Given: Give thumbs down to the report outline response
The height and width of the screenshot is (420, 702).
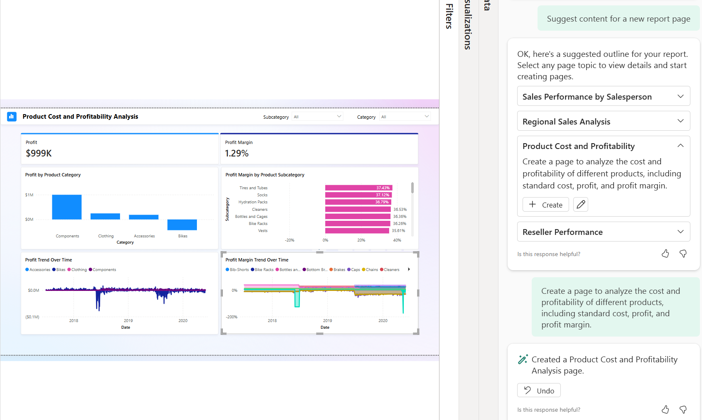Looking at the screenshot, I should pos(683,254).
